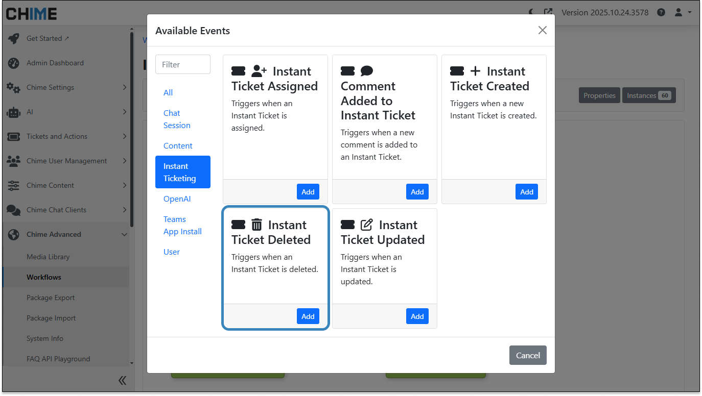Add the Instant Ticket Created event
The width and height of the screenshot is (702, 396).
526,192
